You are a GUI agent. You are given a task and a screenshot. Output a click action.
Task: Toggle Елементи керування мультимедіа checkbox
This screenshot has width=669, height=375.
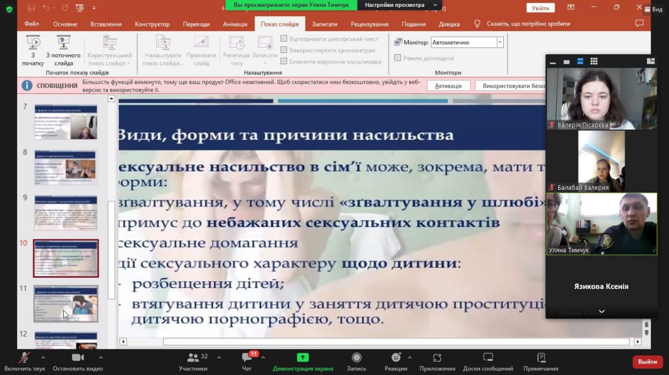click(x=284, y=62)
